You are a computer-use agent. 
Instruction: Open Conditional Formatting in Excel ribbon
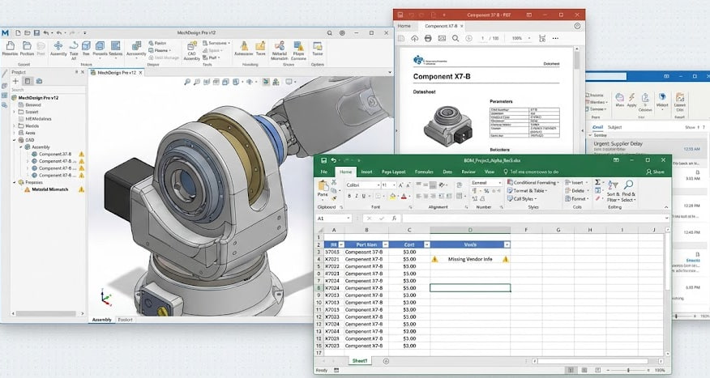click(x=534, y=183)
